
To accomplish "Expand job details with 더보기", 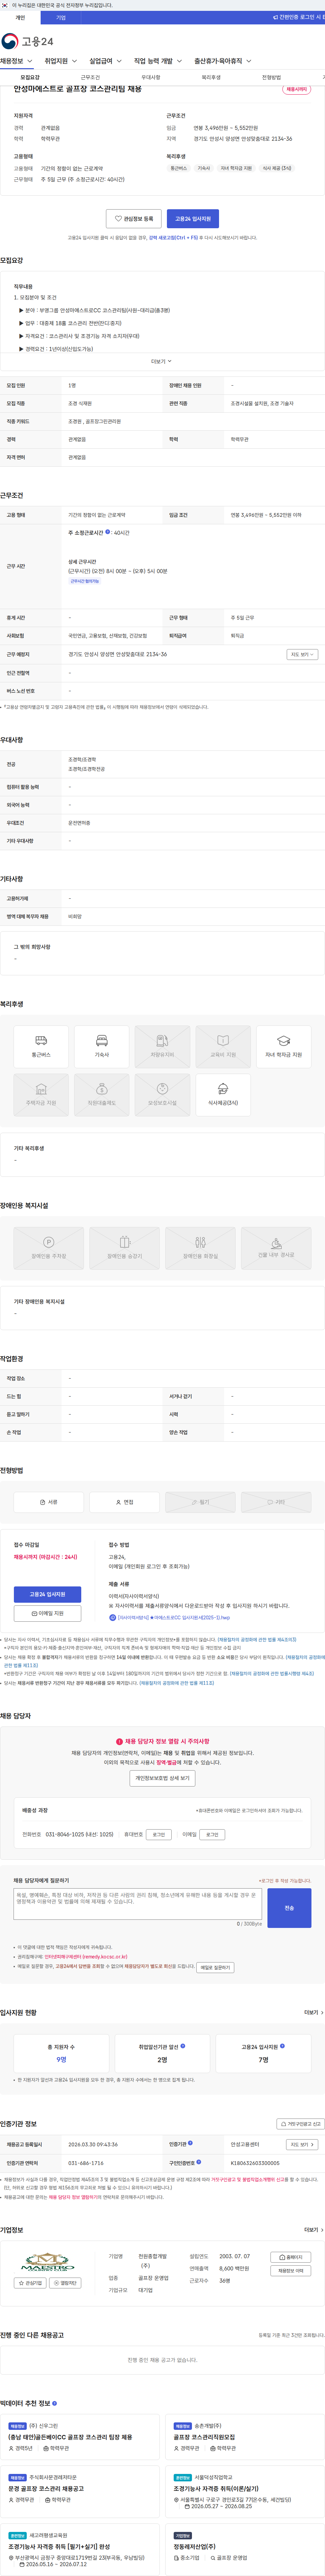I will 161,361.
